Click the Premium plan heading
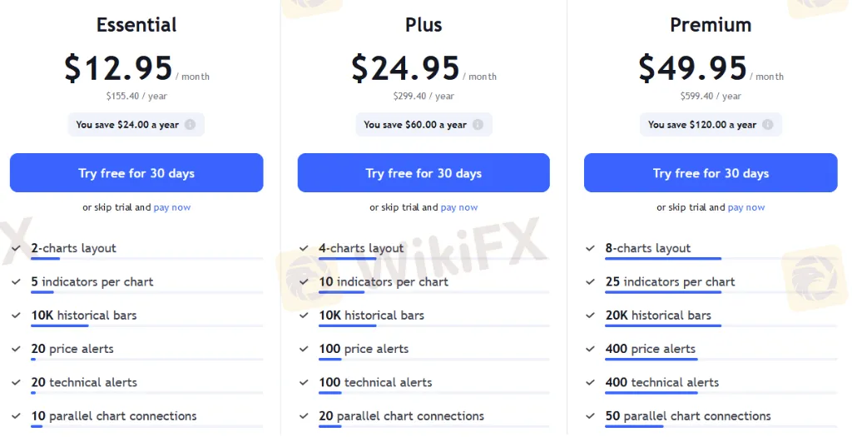852x437 pixels. click(711, 25)
